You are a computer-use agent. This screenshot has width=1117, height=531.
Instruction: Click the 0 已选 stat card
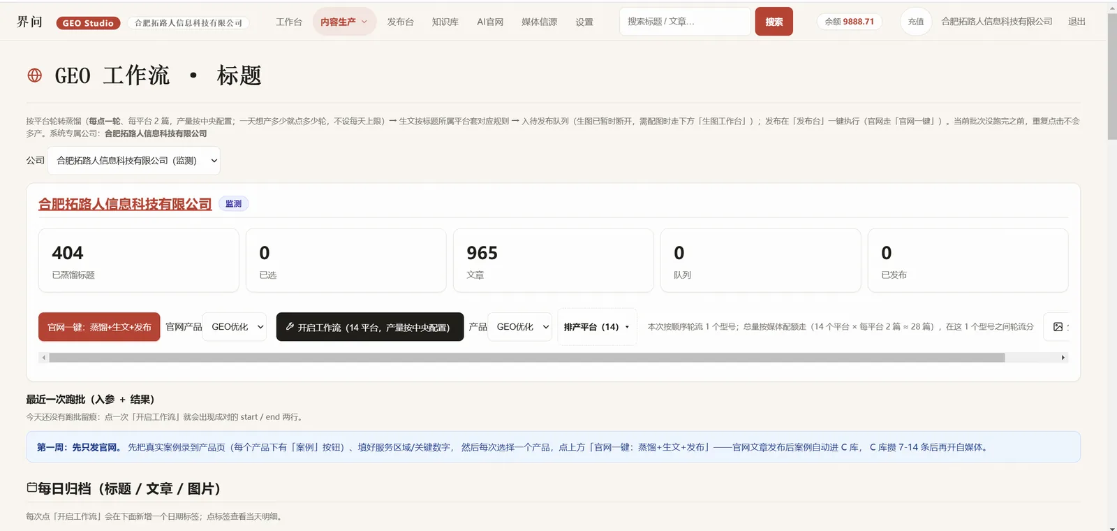pos(346,261)
